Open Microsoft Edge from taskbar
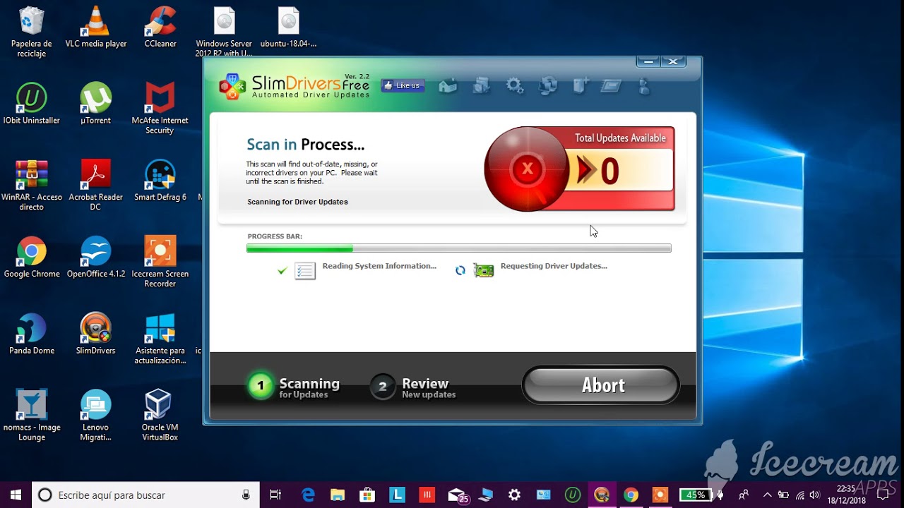904x508 pixels. 309,495
